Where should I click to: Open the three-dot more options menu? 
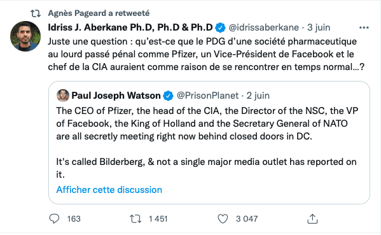point(364,28)
